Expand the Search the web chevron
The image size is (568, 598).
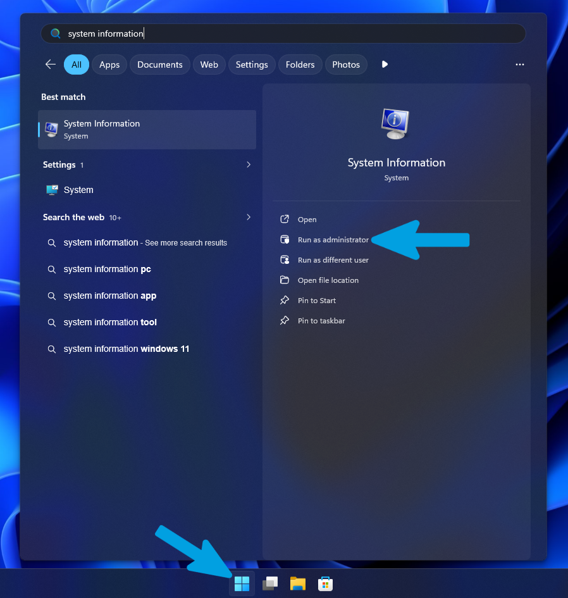click(249, 217)
